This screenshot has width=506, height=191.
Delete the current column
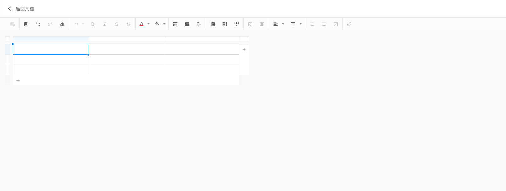[x=237, y=24]
